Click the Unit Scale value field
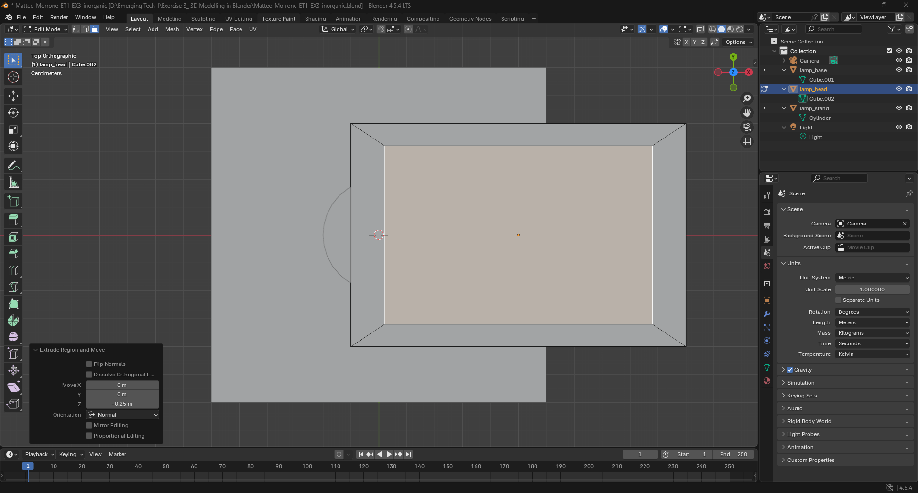 (x=872, y=289)
